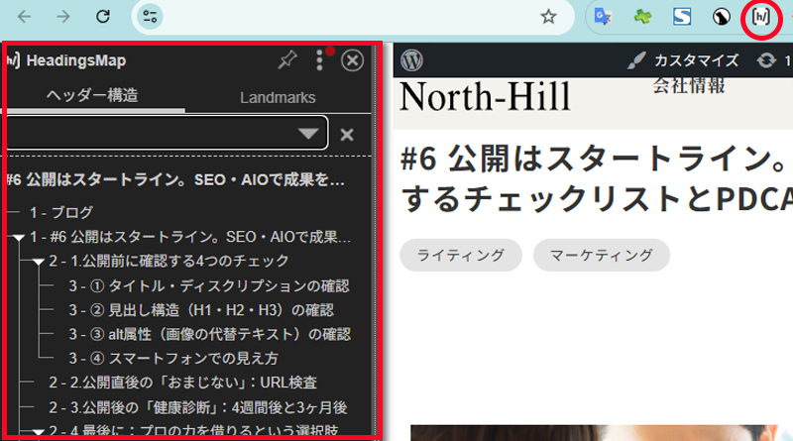The image size is (793, 441).
Task: Open site information tune icon
Action: pyautogui.click(x=151, y=17)
